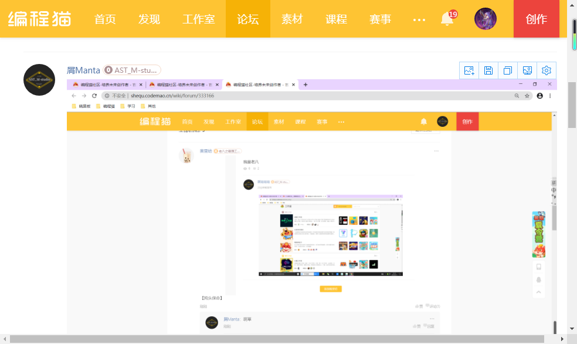The width and height of the screenshot is (577, 344).
Task: Open the purple profile avatar menu
Action: 486,19
